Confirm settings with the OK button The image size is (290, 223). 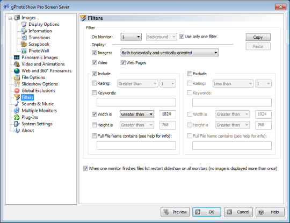(x=207, y=212)
